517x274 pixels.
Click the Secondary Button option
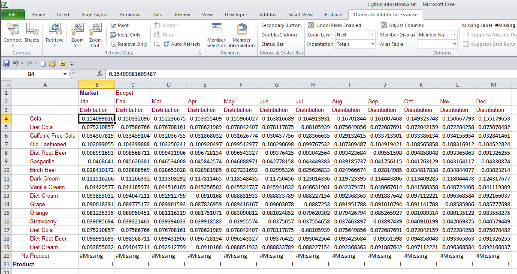tap(281, 25)
